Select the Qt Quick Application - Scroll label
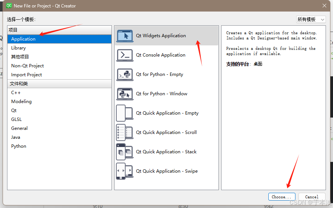This screenshot has width=333, height=208. [166, 132]
